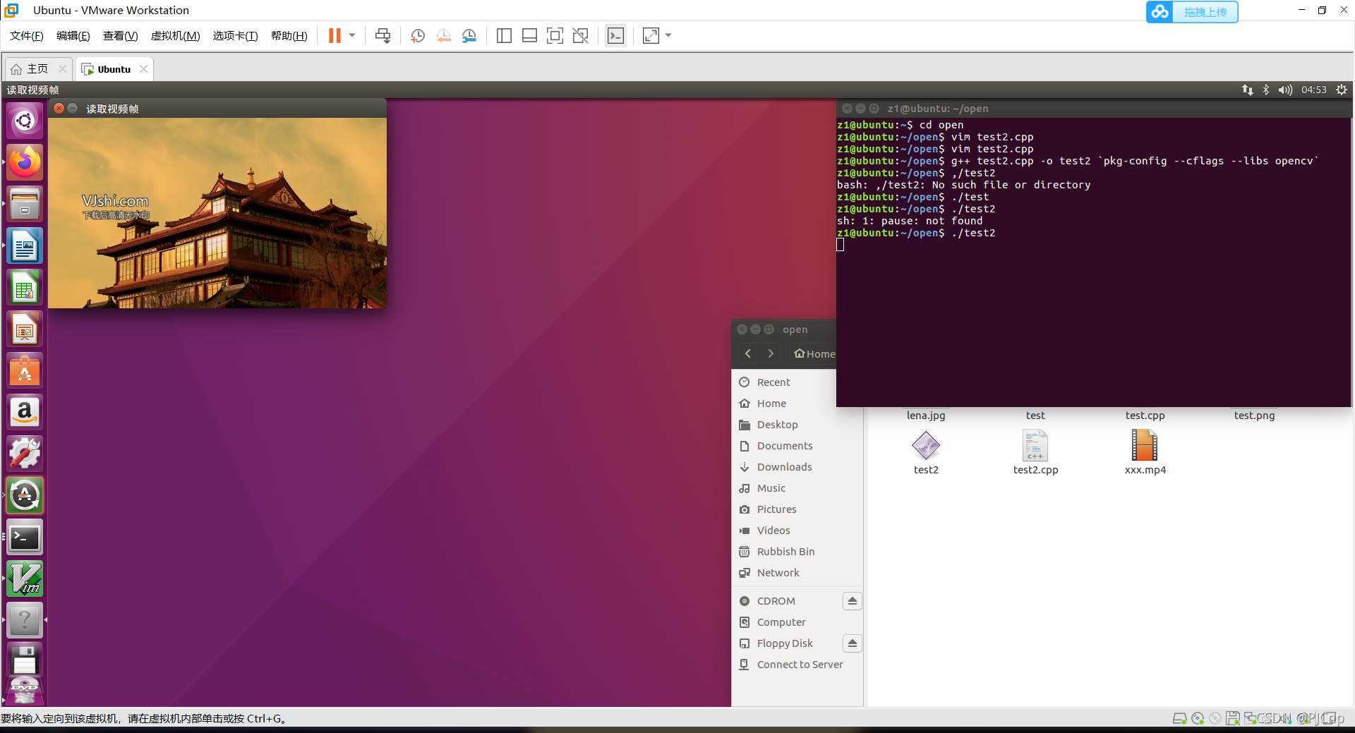Open the 虚拟机(M) menu
This screenshot has height=733, width=1355.
pos(175,36)
